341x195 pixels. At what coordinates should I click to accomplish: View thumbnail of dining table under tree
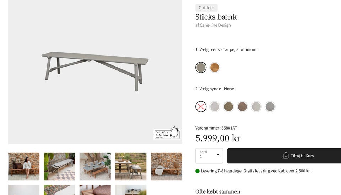[95, 167]
